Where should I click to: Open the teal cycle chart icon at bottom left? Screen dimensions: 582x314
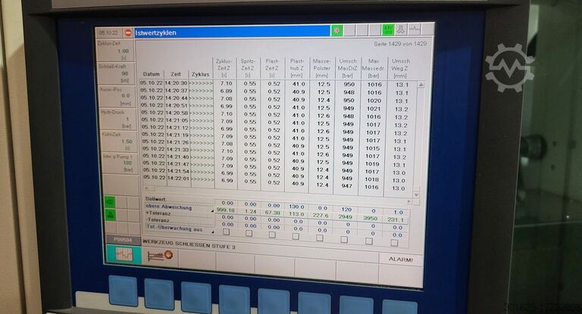(x=124, y=254)
